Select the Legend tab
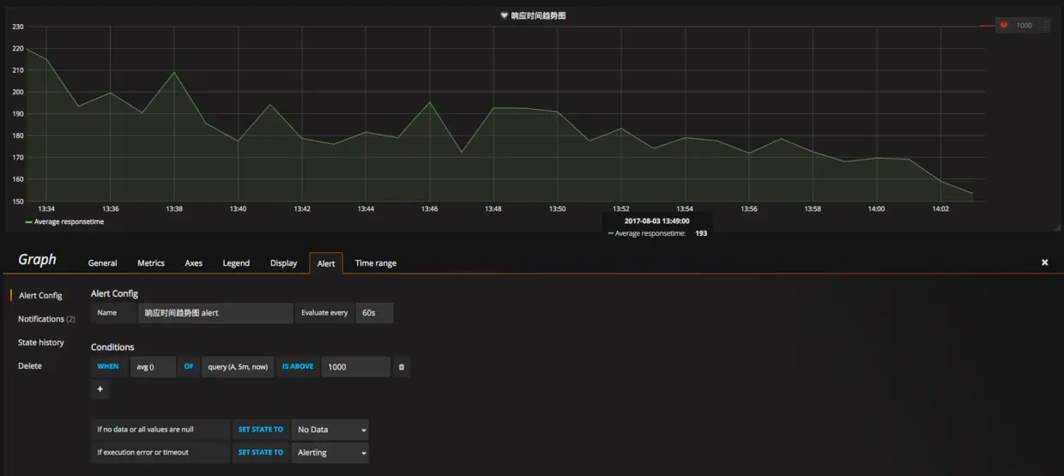The width and height of the screenshot is (1064, 476). [x=236, y=263]
